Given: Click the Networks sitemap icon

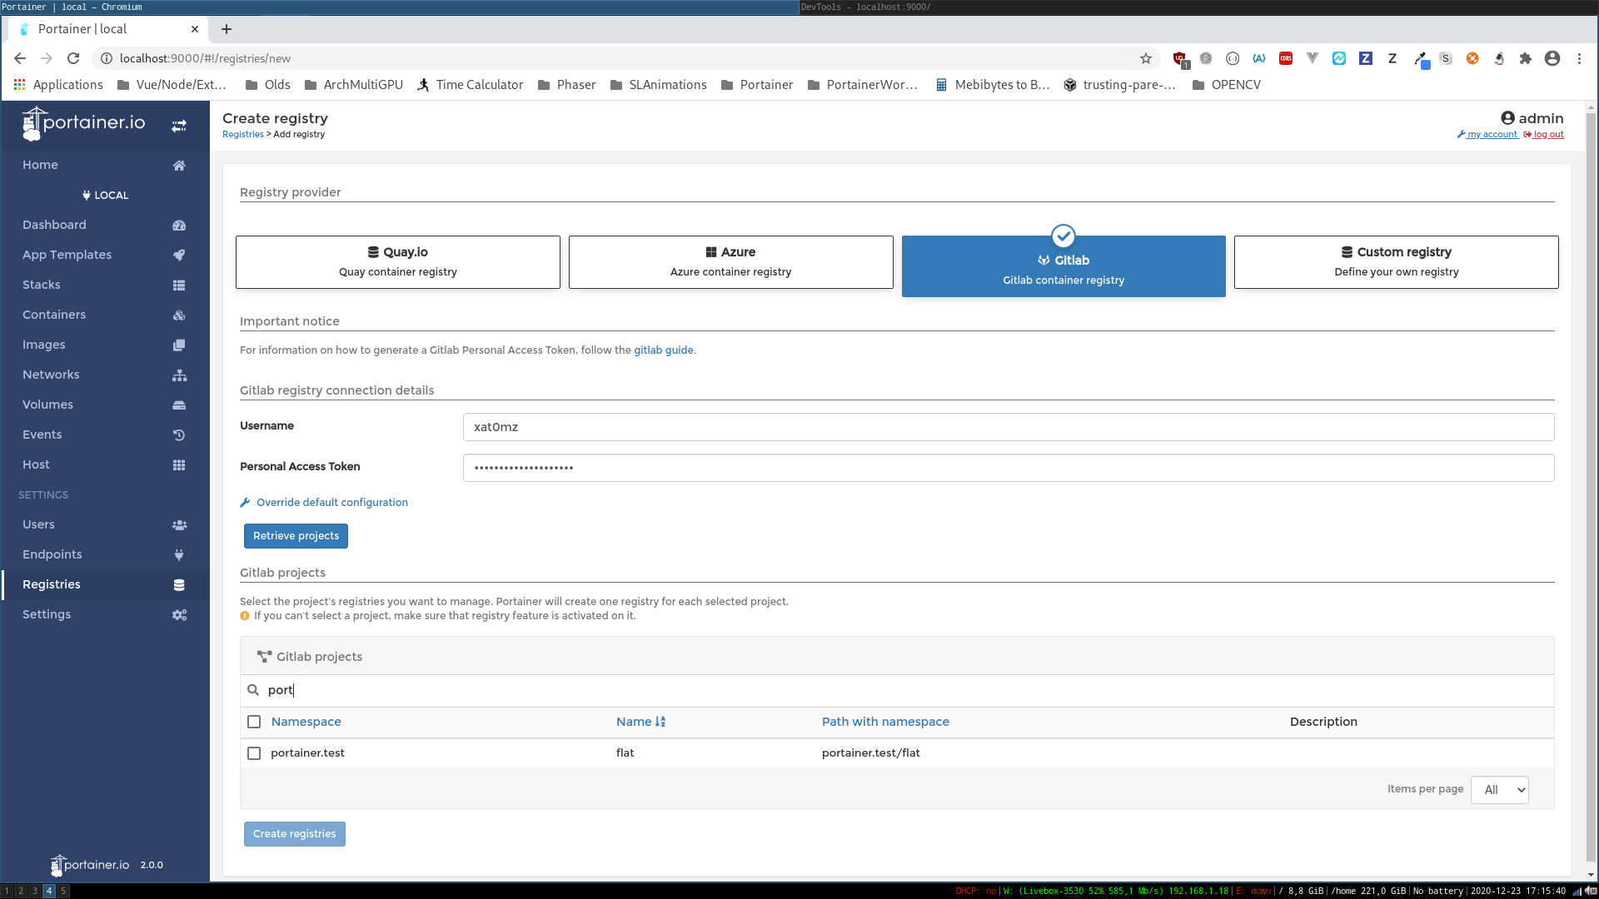Looking at the screenshot, I should (x=179, y=375).
